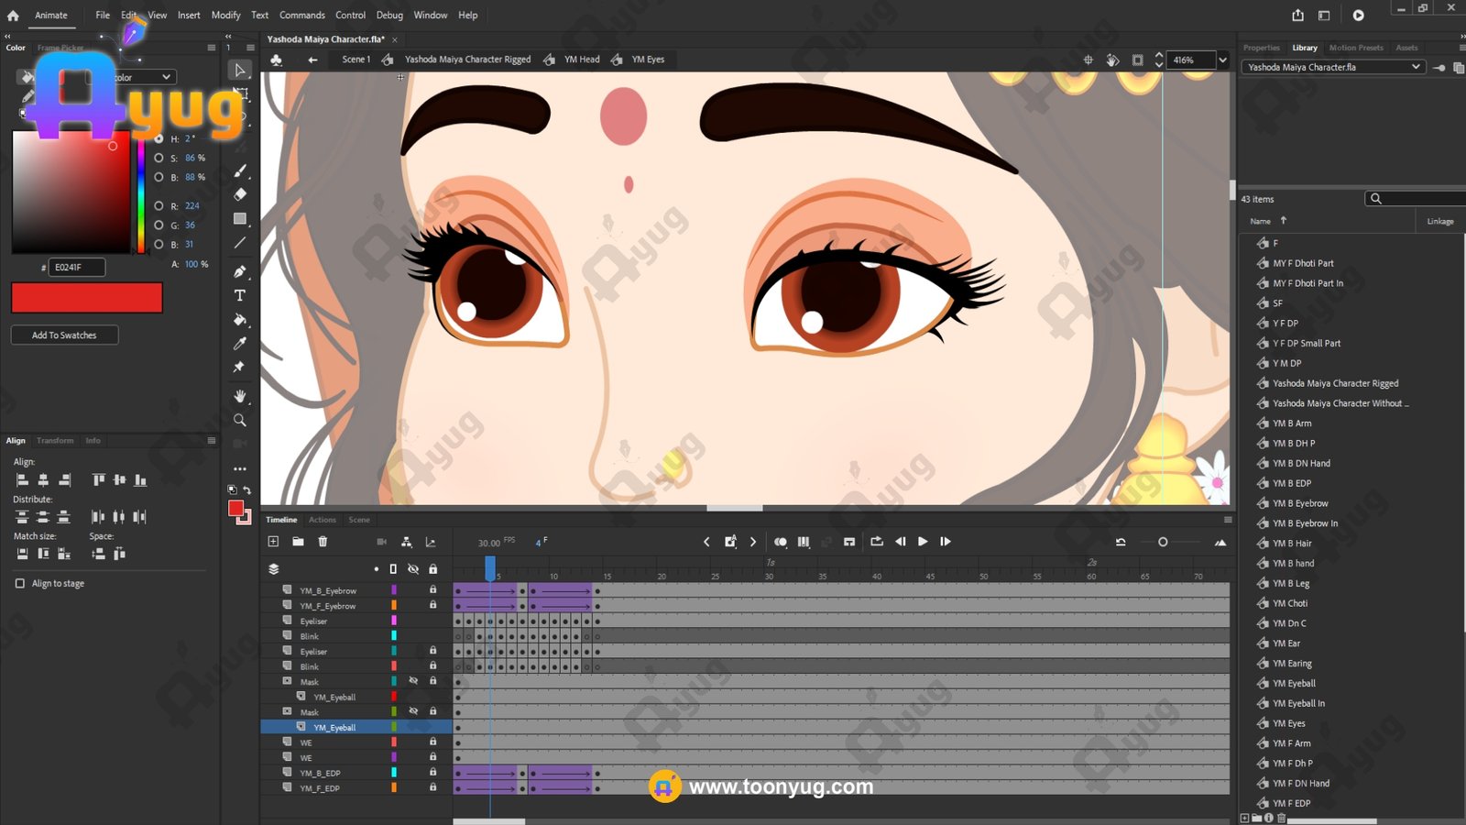
Task: Open the Share export icon at top right
Action: coord(1298,16)
